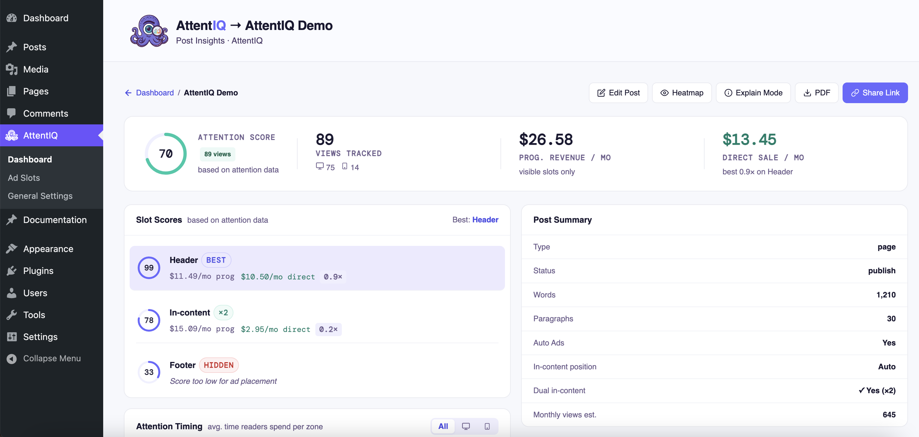The height and width of the screenshot is (437, 919).
Task: Select the desktop filter in Attention Timing
Action: (x=466, y=426)
